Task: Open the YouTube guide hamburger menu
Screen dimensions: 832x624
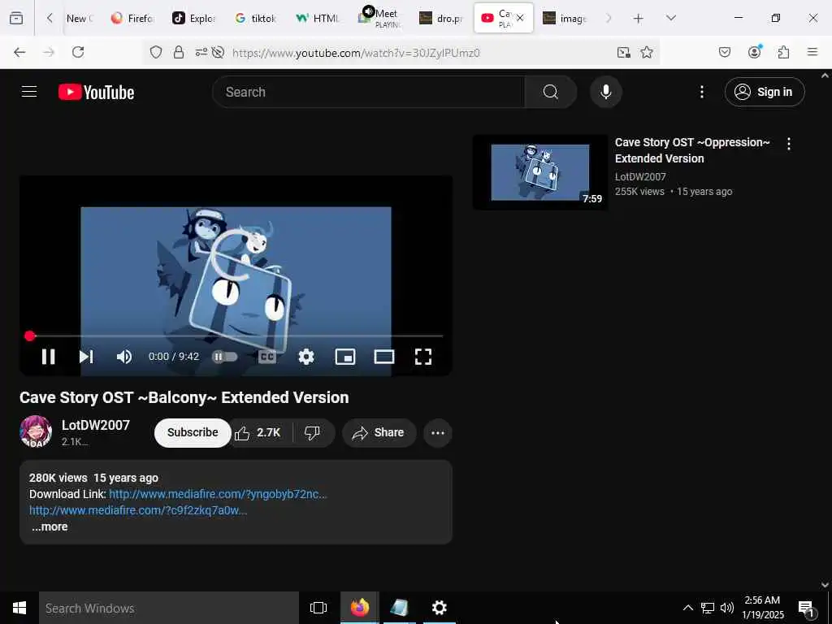Action: click(29, 92)
